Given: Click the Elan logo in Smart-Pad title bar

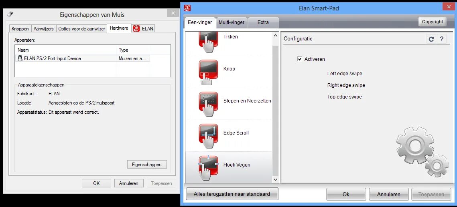Looking at the screenshot, I should pyautogui.click(x=188, y=8).
